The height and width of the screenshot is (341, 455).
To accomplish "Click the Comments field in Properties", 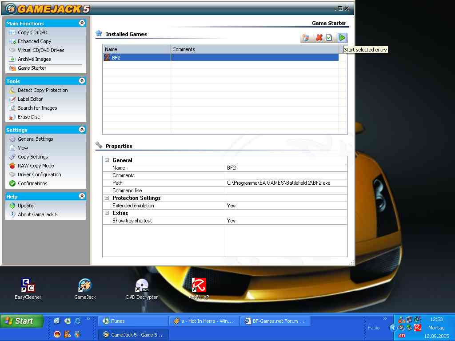I will (x=286, y=175).
